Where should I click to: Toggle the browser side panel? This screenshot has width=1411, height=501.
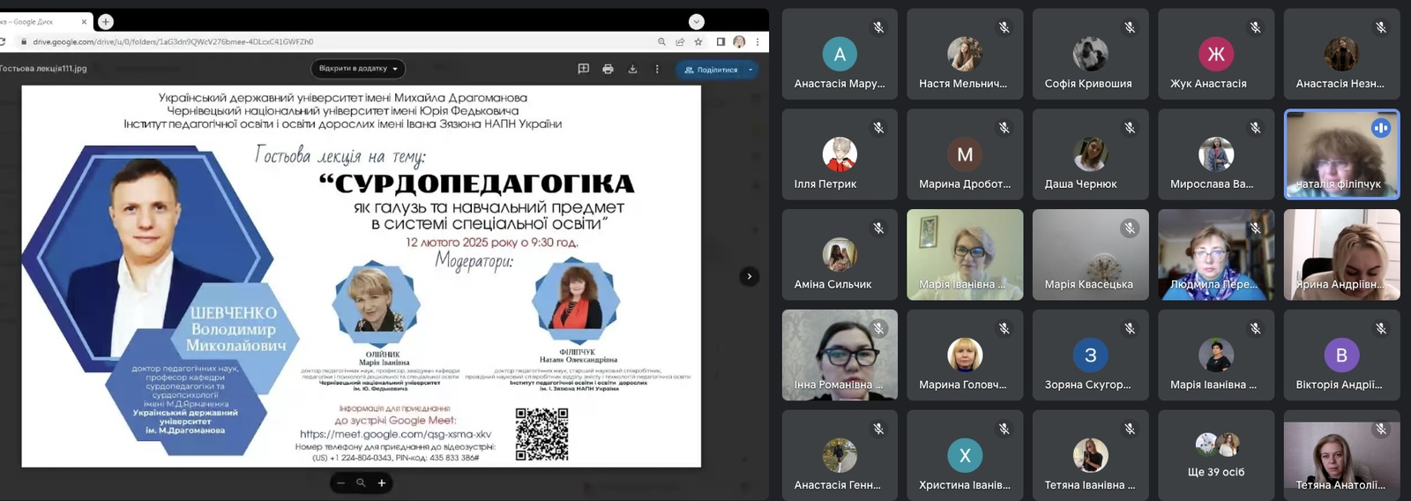coord(720,41)
